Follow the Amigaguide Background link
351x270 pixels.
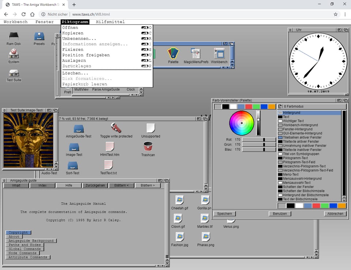tap(31, 241)
